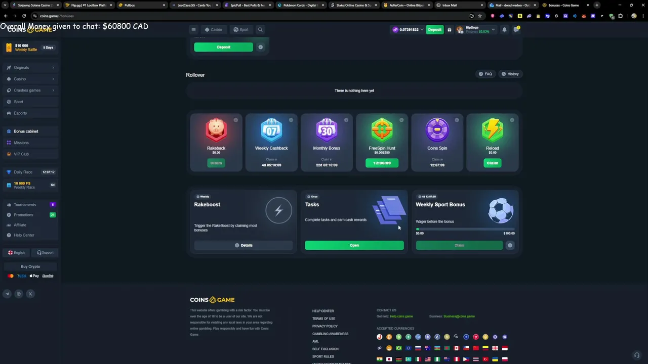Image resolution: width=648 pixels, height=364 pixels.
Task: Switch to the Stake Online Casino browser tab
Action: click(x=353, y=5)
